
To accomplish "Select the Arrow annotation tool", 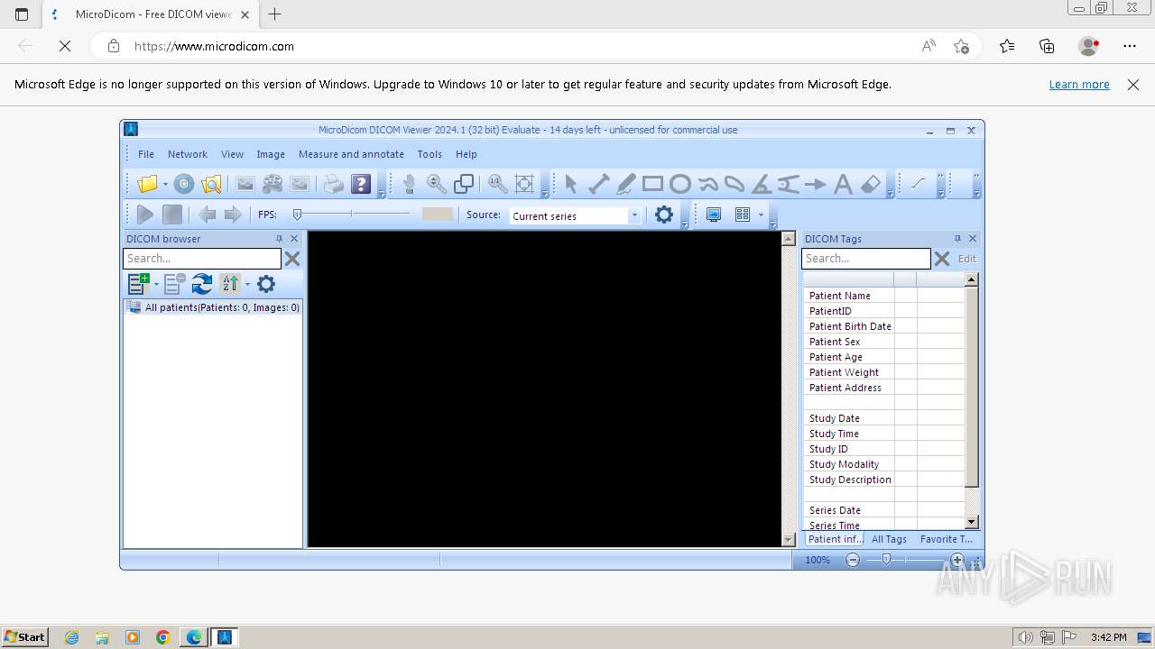I will point(816,184).
